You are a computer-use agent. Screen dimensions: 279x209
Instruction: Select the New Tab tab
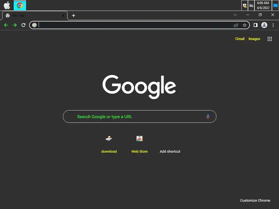[35, 16]
